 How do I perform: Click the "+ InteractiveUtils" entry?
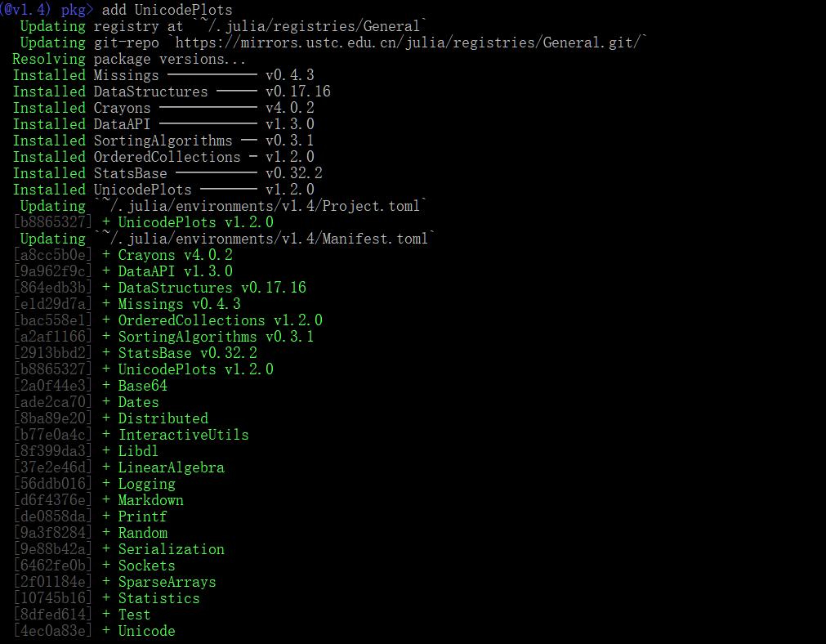point(176,435)
